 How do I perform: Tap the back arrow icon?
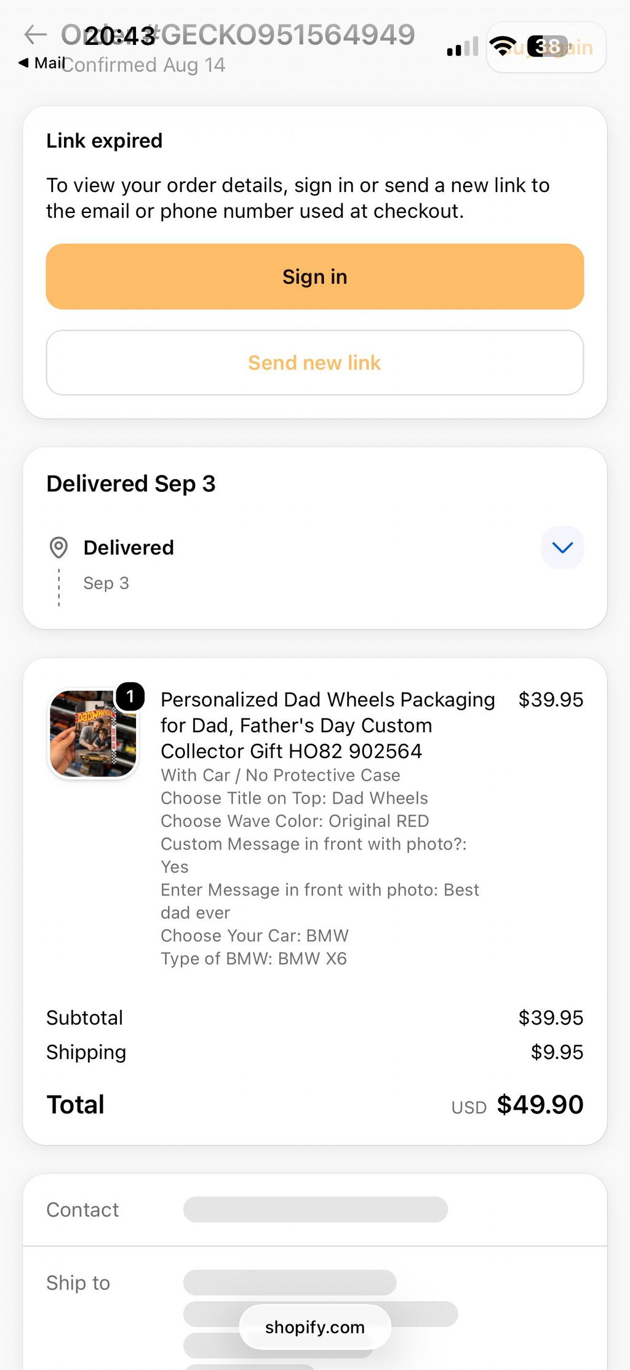[35, 34]
